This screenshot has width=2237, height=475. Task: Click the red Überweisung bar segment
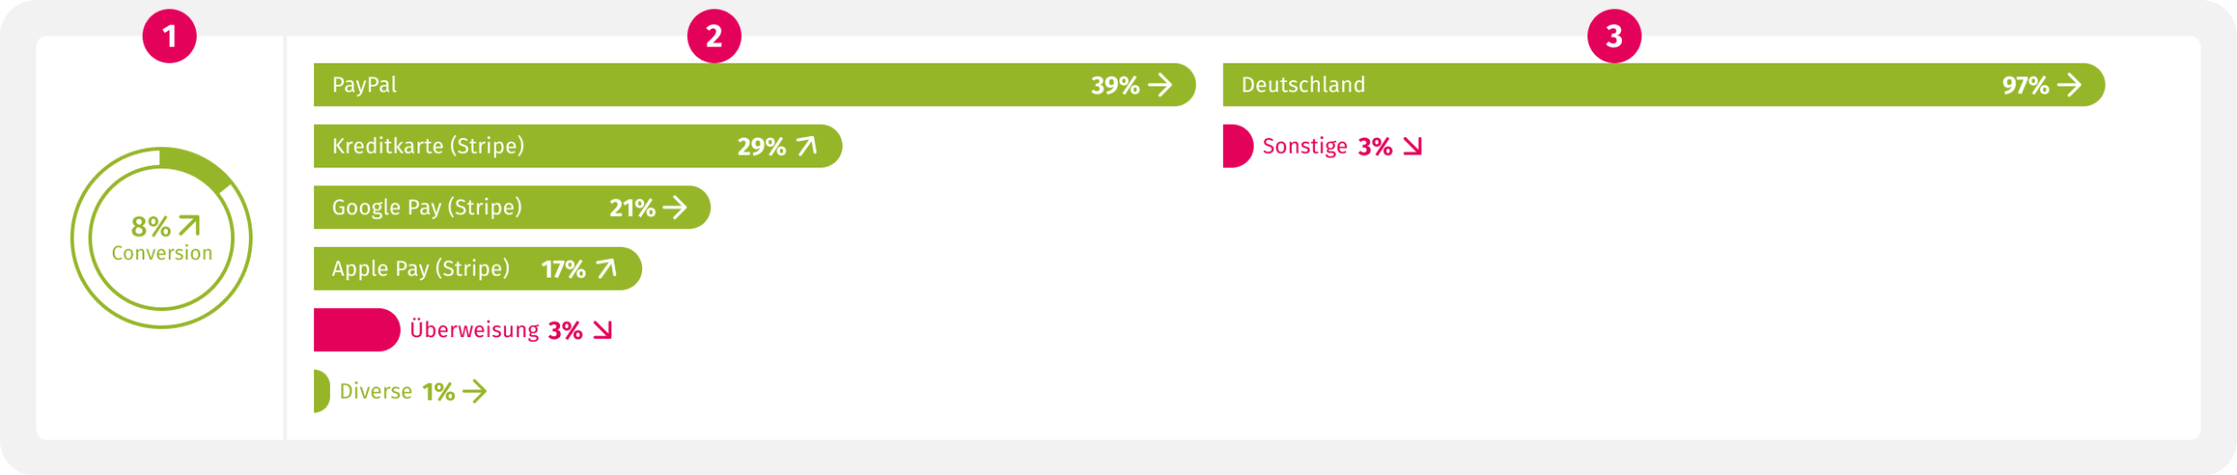pyautogui.click(x=357, y=331)
